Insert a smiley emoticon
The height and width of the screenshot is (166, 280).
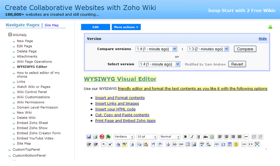click(236, 144)
